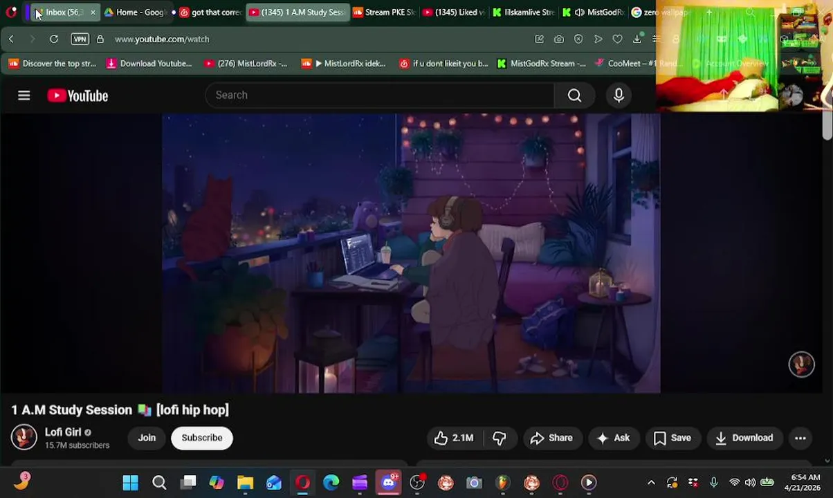This screenshot has width=833, height=498.
Task: Open the more actions three-dot menu
Action: pos(800,438)
